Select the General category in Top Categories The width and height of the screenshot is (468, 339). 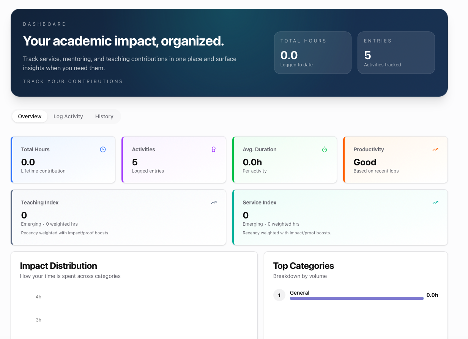coord(299,293)
